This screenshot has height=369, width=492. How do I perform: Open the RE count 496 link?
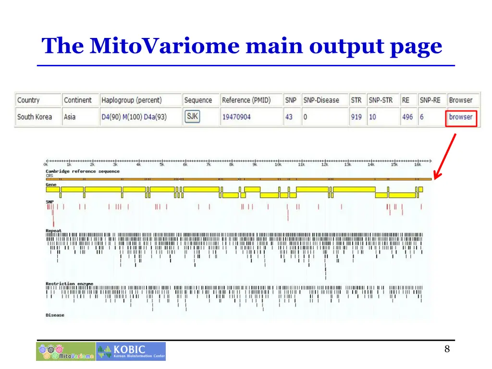(407, 117)
